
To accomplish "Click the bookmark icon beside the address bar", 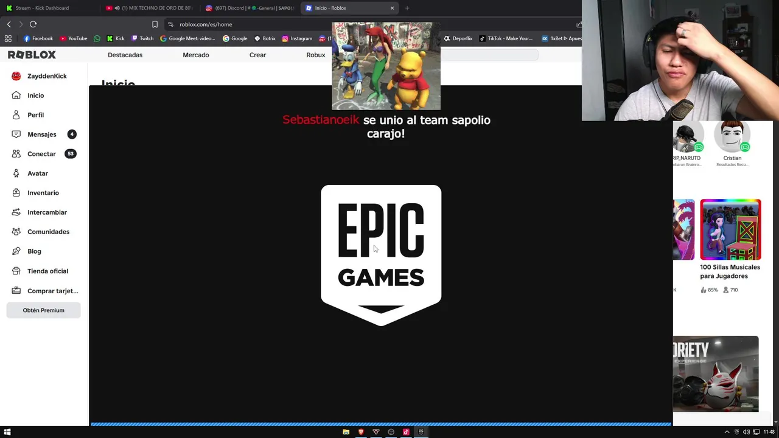I will 155,24.
